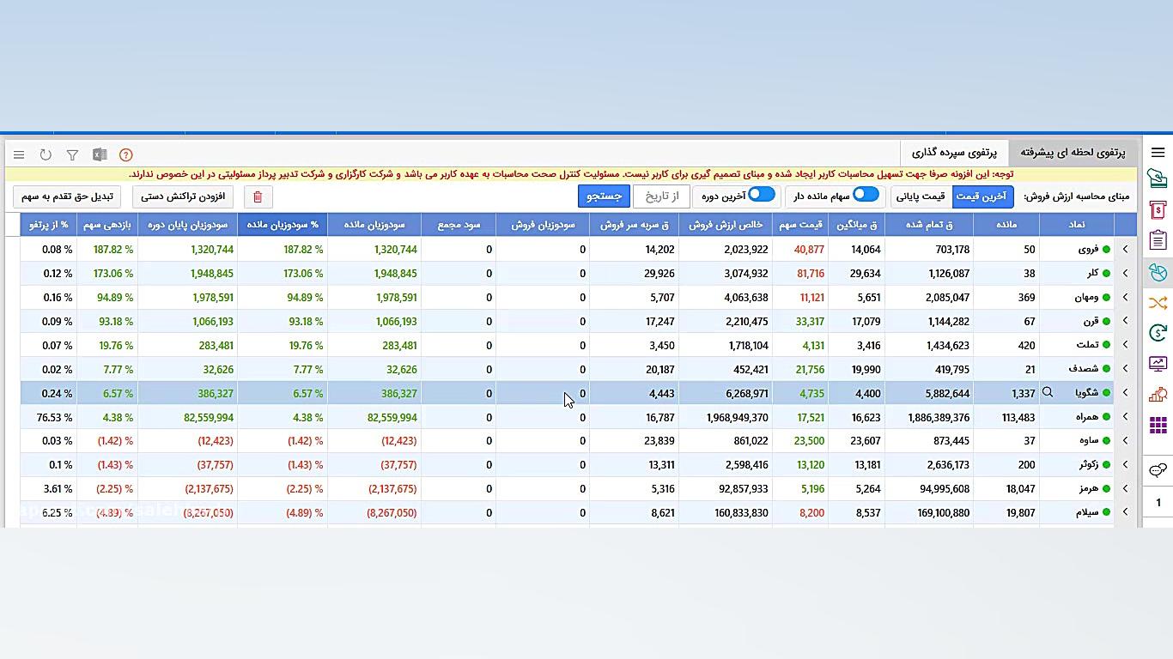Click the refresh icon in toolbar
The height and width of the screenshot is (659, 1173).
pos(46,155)
